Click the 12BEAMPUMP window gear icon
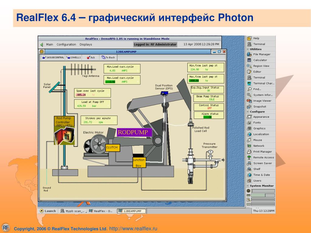The image size is (311, 233). coord(42,52)
